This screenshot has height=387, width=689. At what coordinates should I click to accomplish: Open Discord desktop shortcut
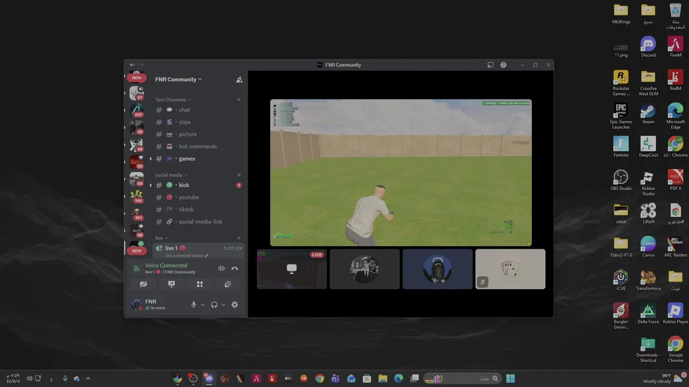click(x=648, y=47)
